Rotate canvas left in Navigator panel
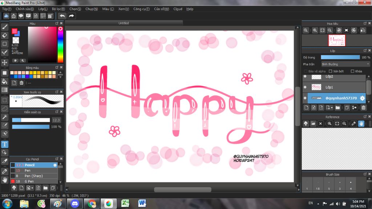 click(x=339, y=30)
